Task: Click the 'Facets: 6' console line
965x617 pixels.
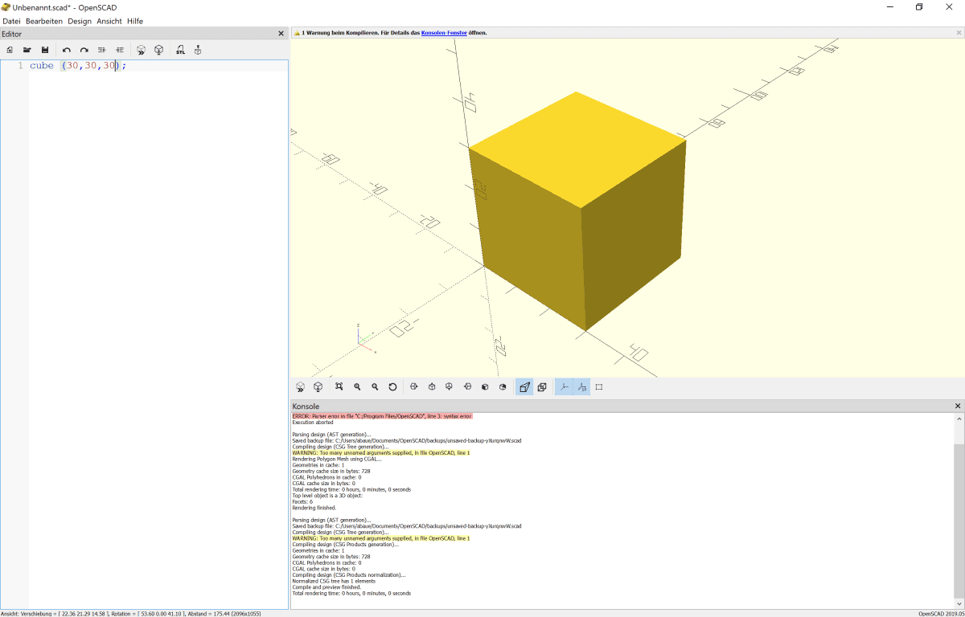Action: 303,502
